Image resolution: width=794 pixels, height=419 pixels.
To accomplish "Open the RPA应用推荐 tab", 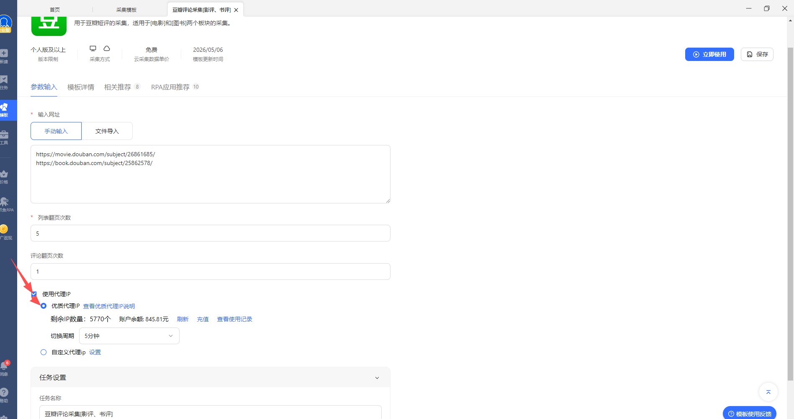I will (175, 87).
